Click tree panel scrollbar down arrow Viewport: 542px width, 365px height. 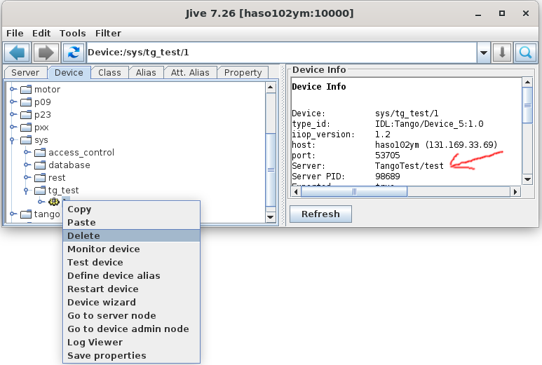tap(271, 217)
